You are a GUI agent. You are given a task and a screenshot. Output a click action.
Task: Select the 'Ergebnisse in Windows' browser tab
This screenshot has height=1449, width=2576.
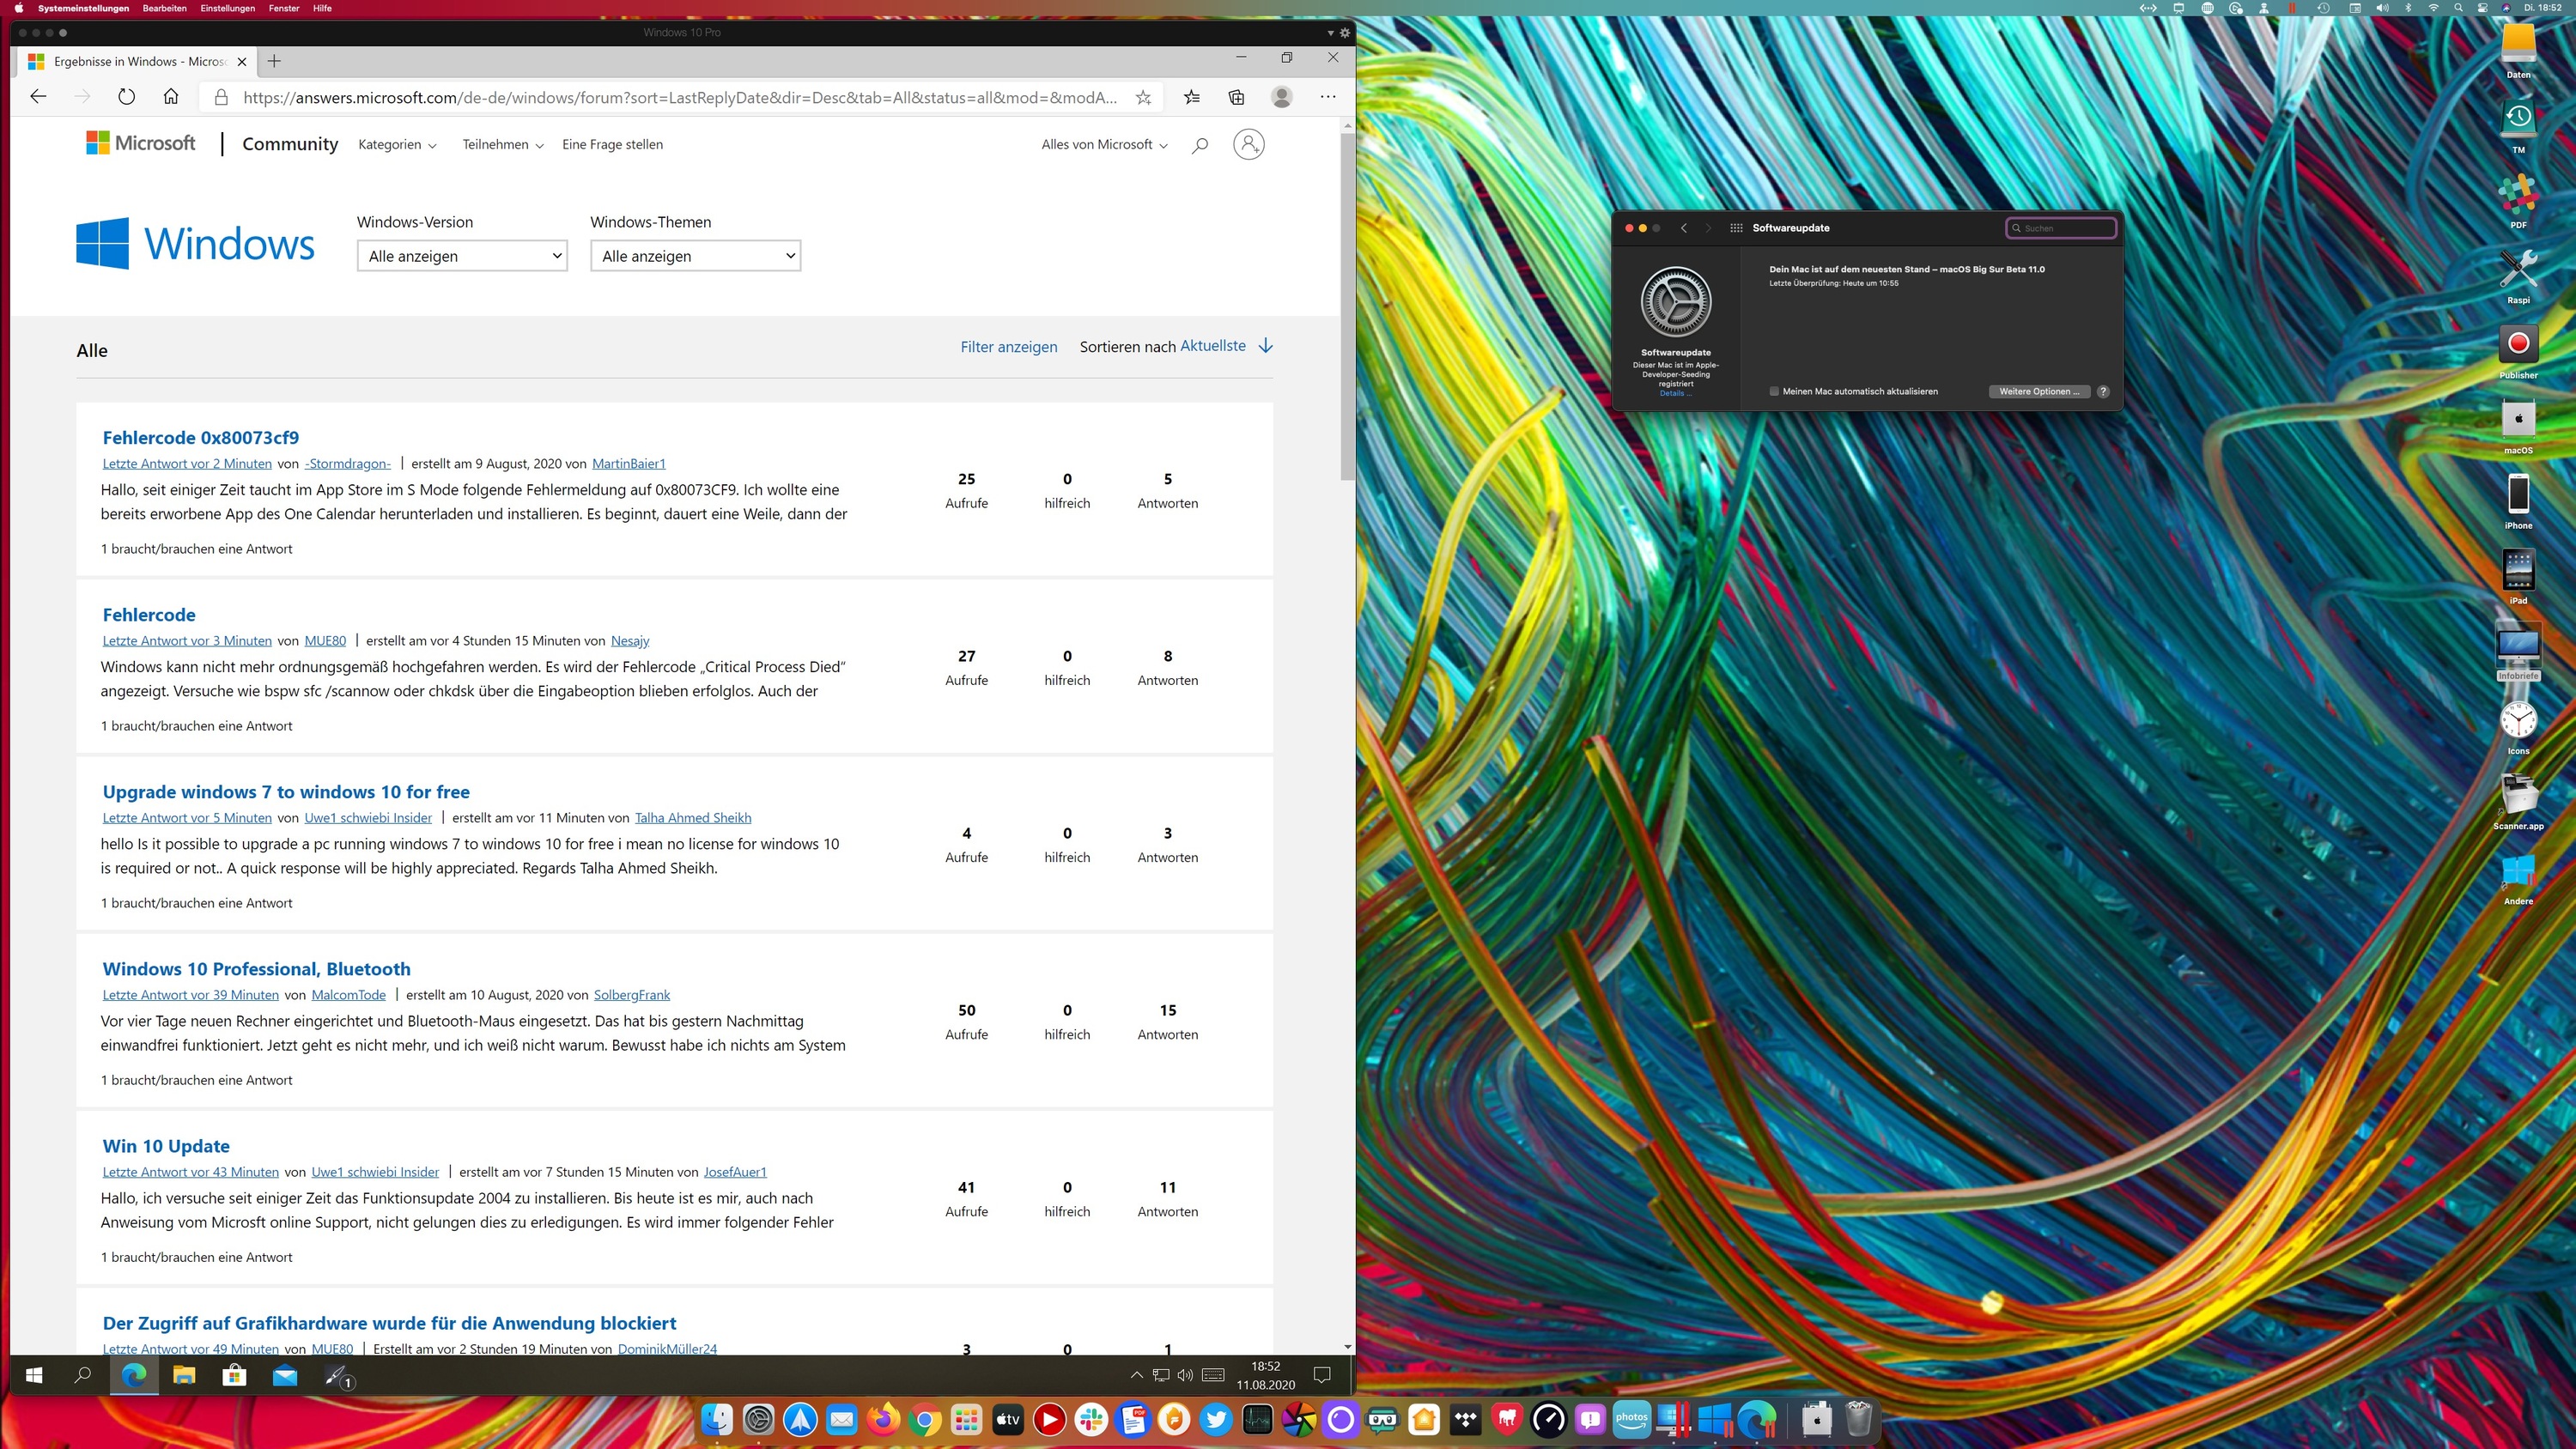pyautogui.click(x=137, y=61)
